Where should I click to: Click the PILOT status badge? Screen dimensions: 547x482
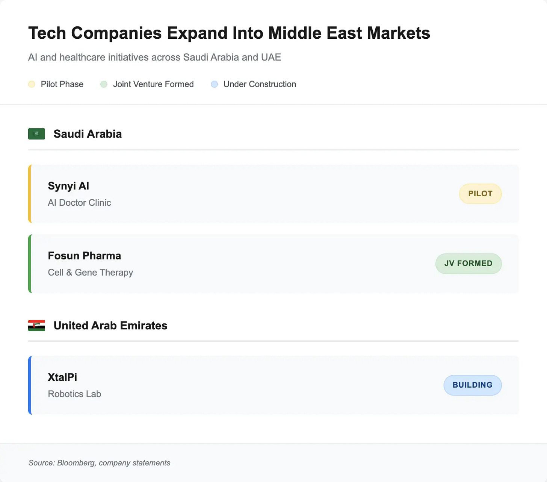point(480,194)
